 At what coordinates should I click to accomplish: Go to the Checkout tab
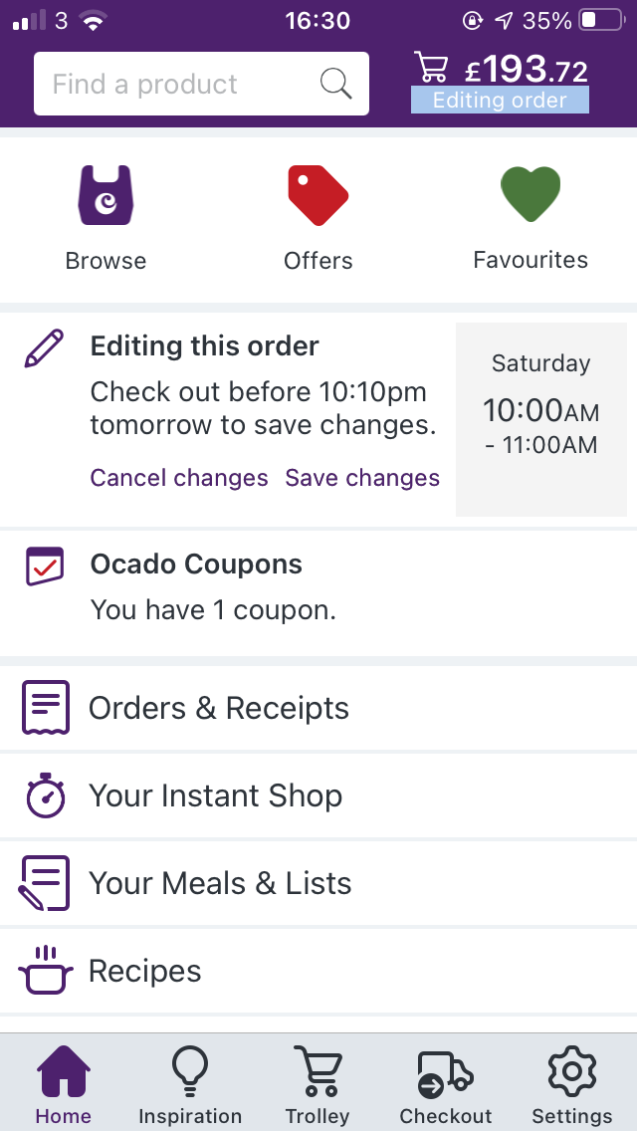pos(445,1082)
